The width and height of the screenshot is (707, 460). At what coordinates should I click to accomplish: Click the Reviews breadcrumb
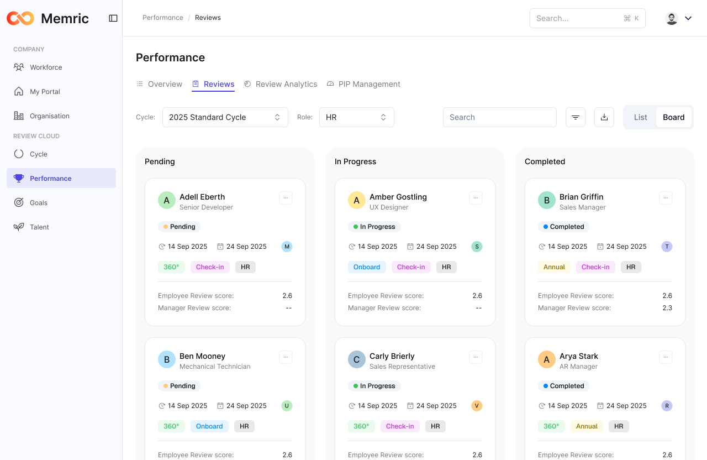point(208,18)
